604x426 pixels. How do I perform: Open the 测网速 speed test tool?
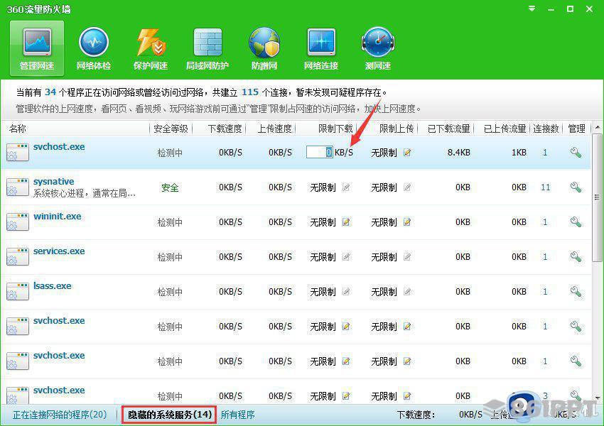tap(378, 48)
